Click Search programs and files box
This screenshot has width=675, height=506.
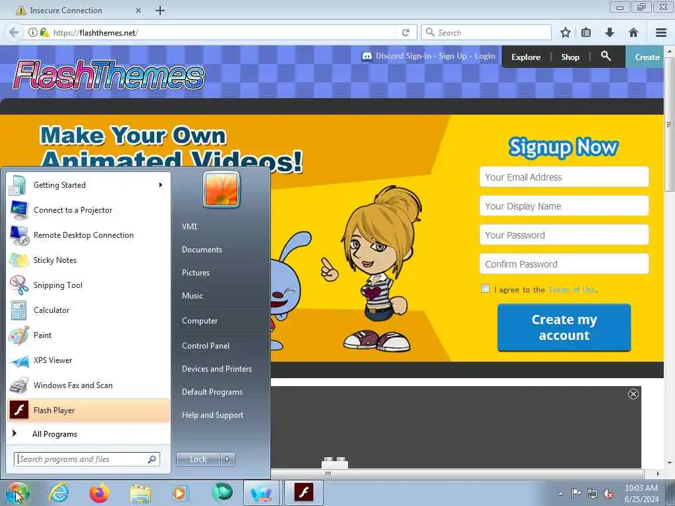point(87,459)
